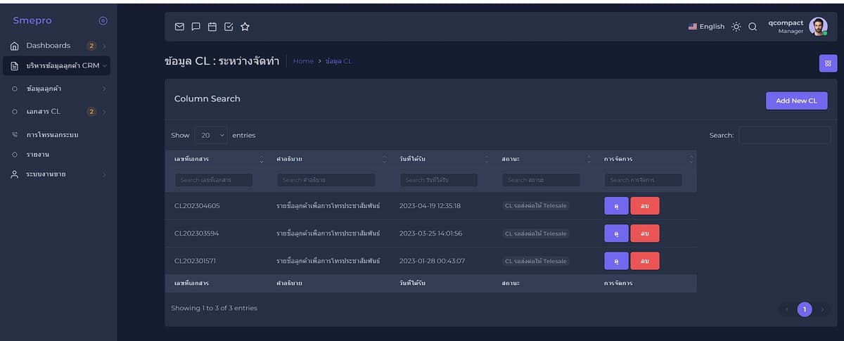Viewport: 844px width, 341px height.
Task: Click document number CL202303594
Action: [197, 233]
